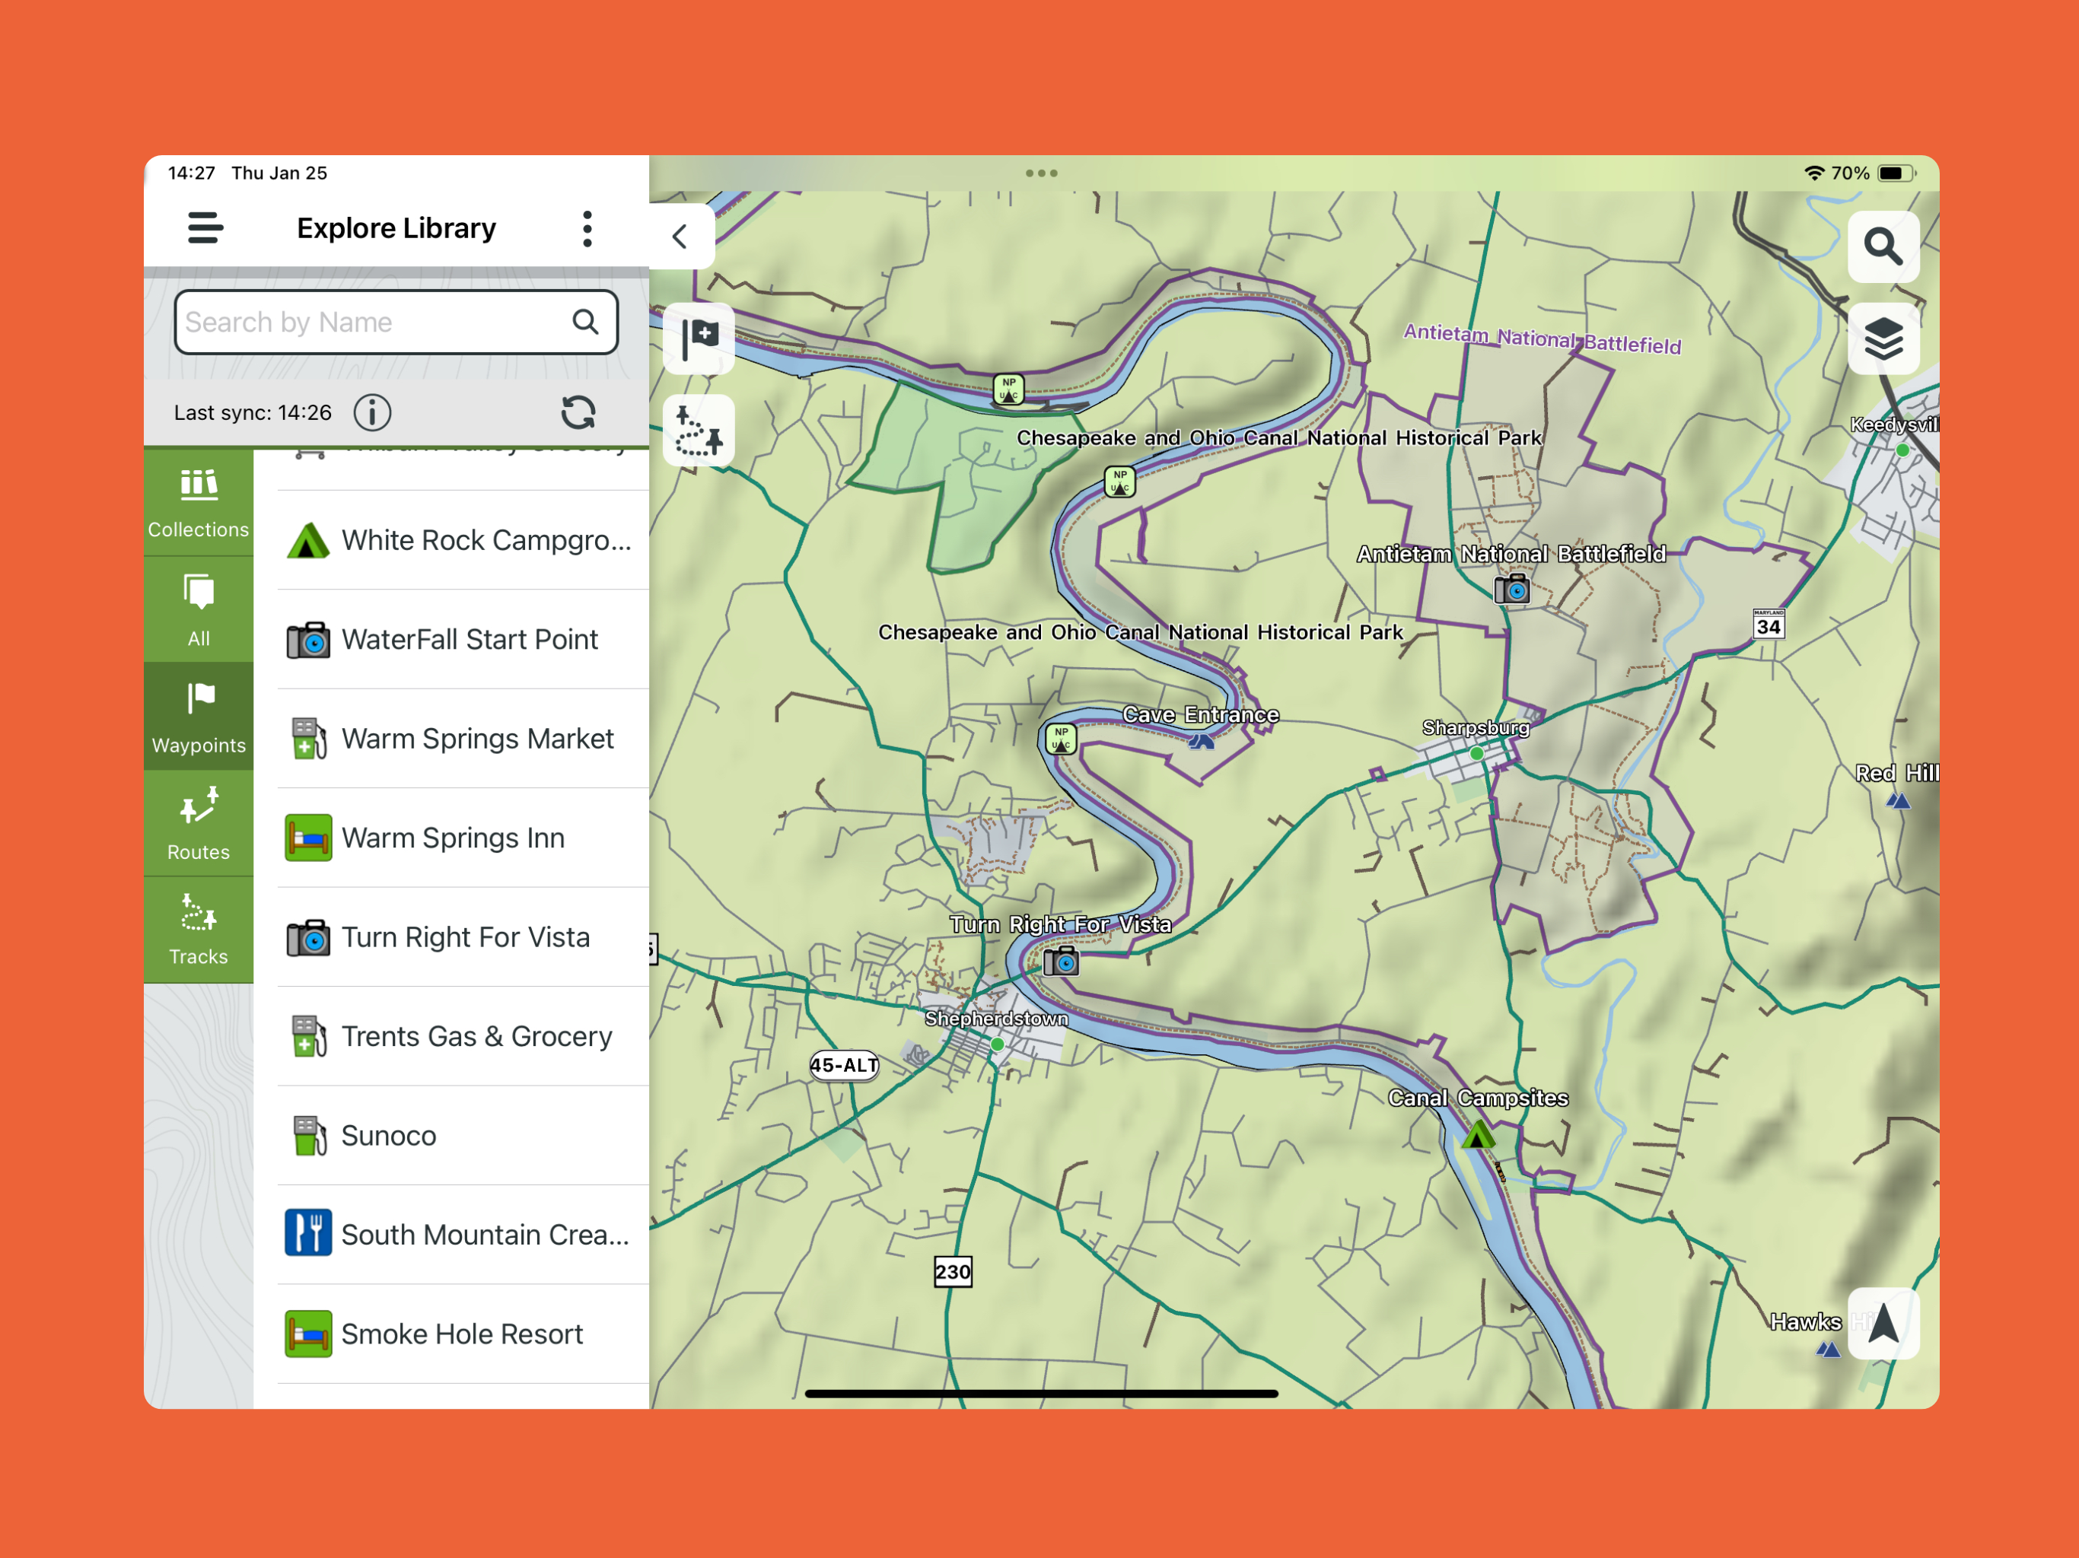Select the Tracks tab
Screen dimensions: 2079x1558
point(199,930)
